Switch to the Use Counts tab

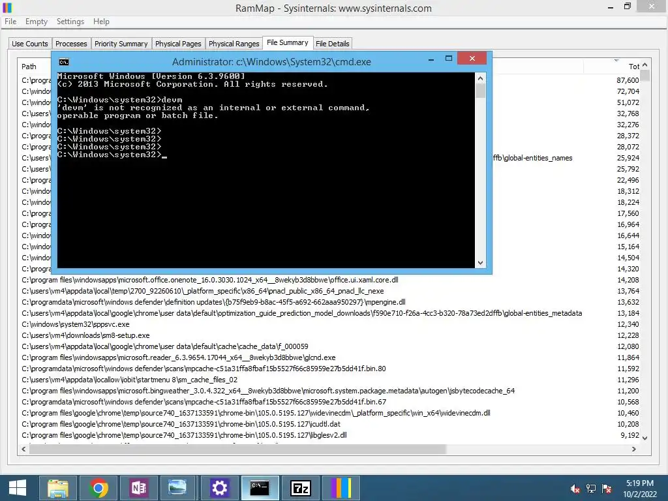tap(30, 44)
